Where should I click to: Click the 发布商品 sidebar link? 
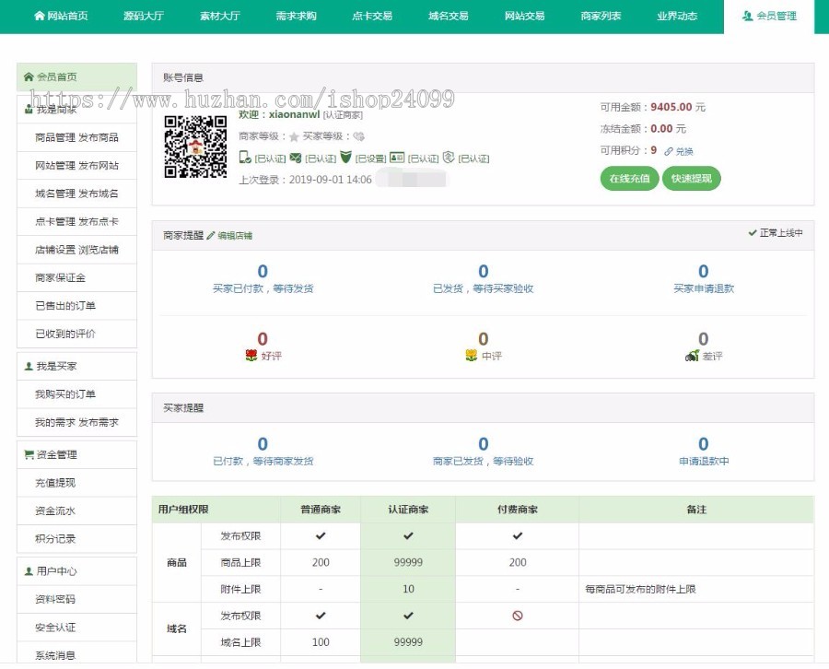pyautogui.click(x=99, y=137)
